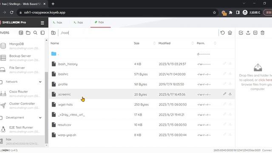Download the .screenrc file
Viewport: 272px width, 153px height.
(x=230, y=94)
